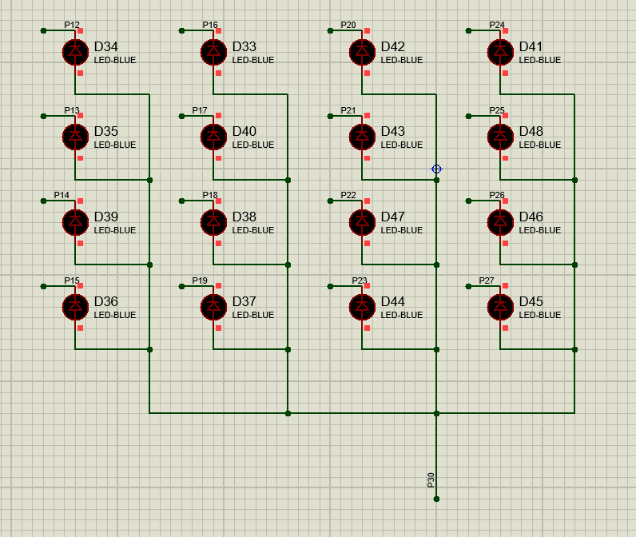Click the P17 wire label
Viewport: 636px width, 537px height.
(200, 110)
